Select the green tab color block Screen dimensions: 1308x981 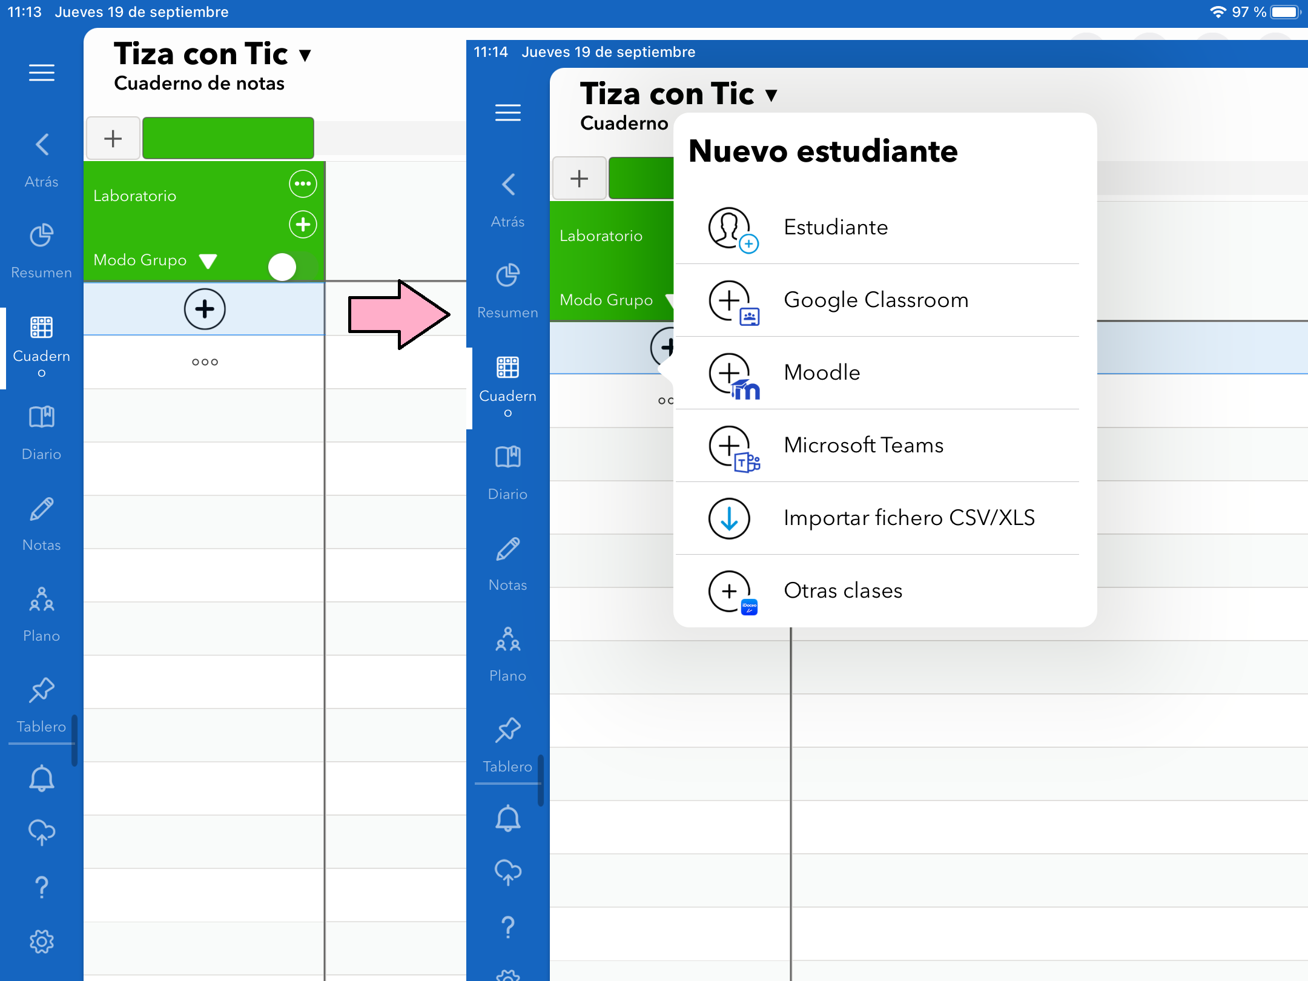(228, 139)
